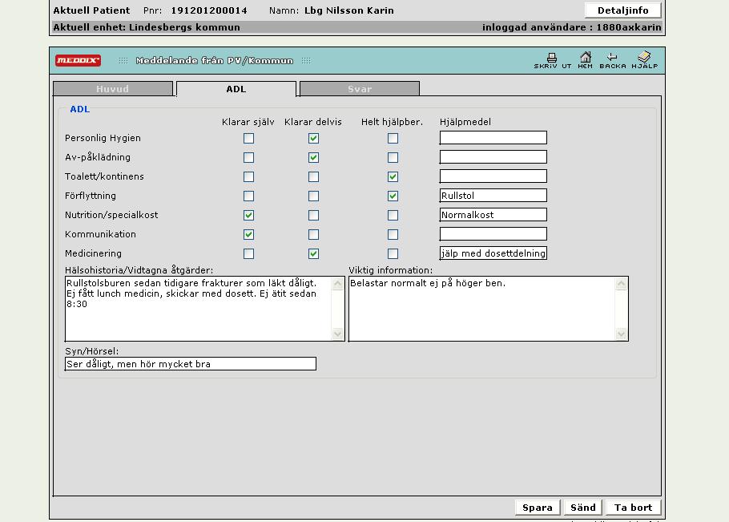Click logged-in user 1880axkarin text
Viewport: 729px width, 522px height.
(x=629, y=27)
